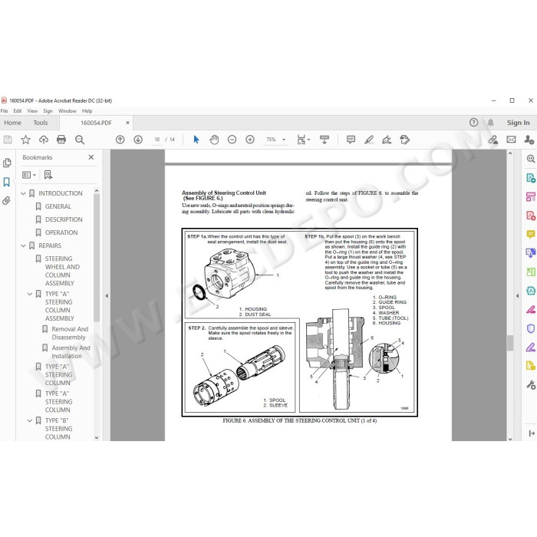Click the star bookmark icon in toolbar
Viewport: 537px width, 537px height.
25,140
